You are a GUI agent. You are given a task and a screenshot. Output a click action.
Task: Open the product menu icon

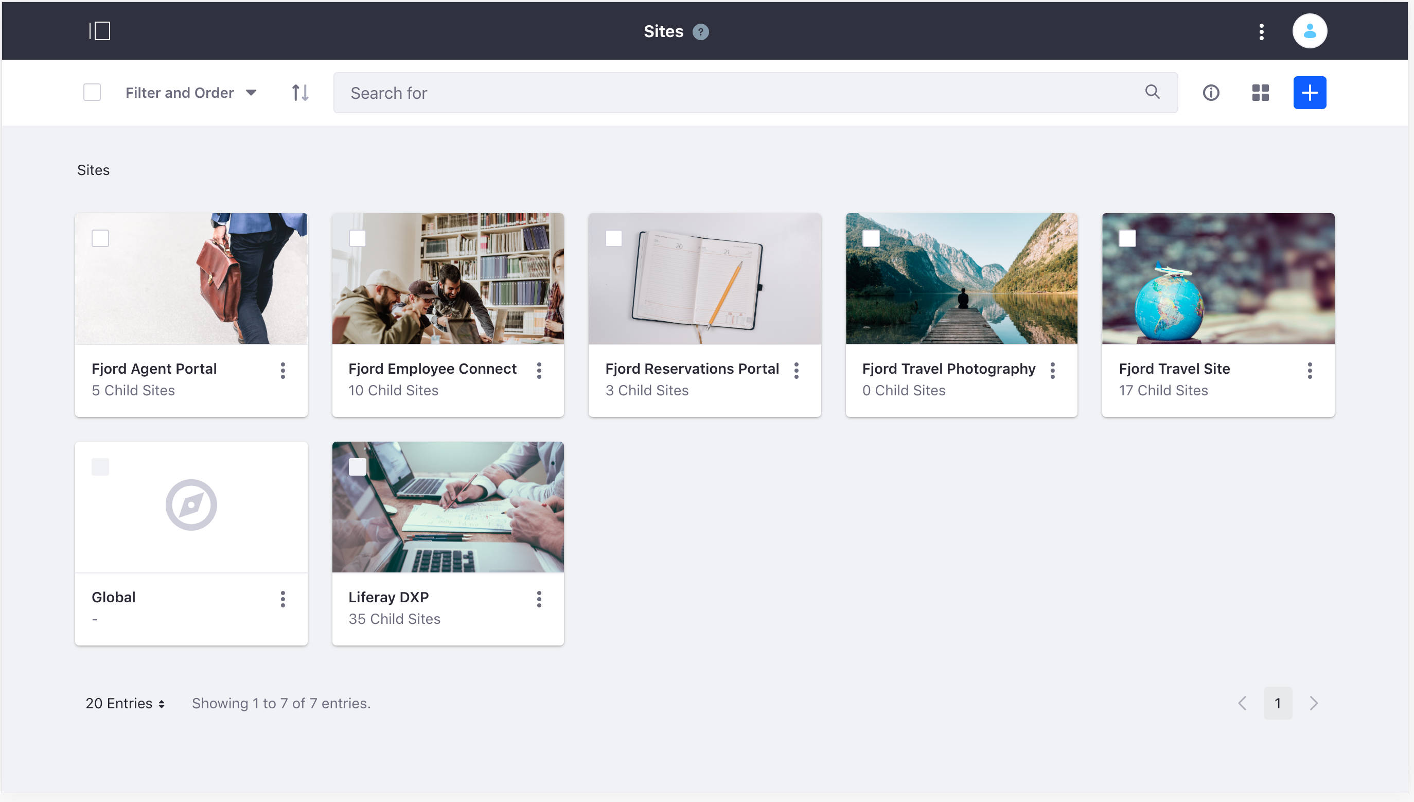(x=100, y=31)
